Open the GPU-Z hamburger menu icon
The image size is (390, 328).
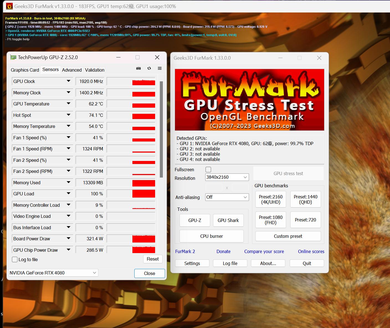[x=160, y=68]
